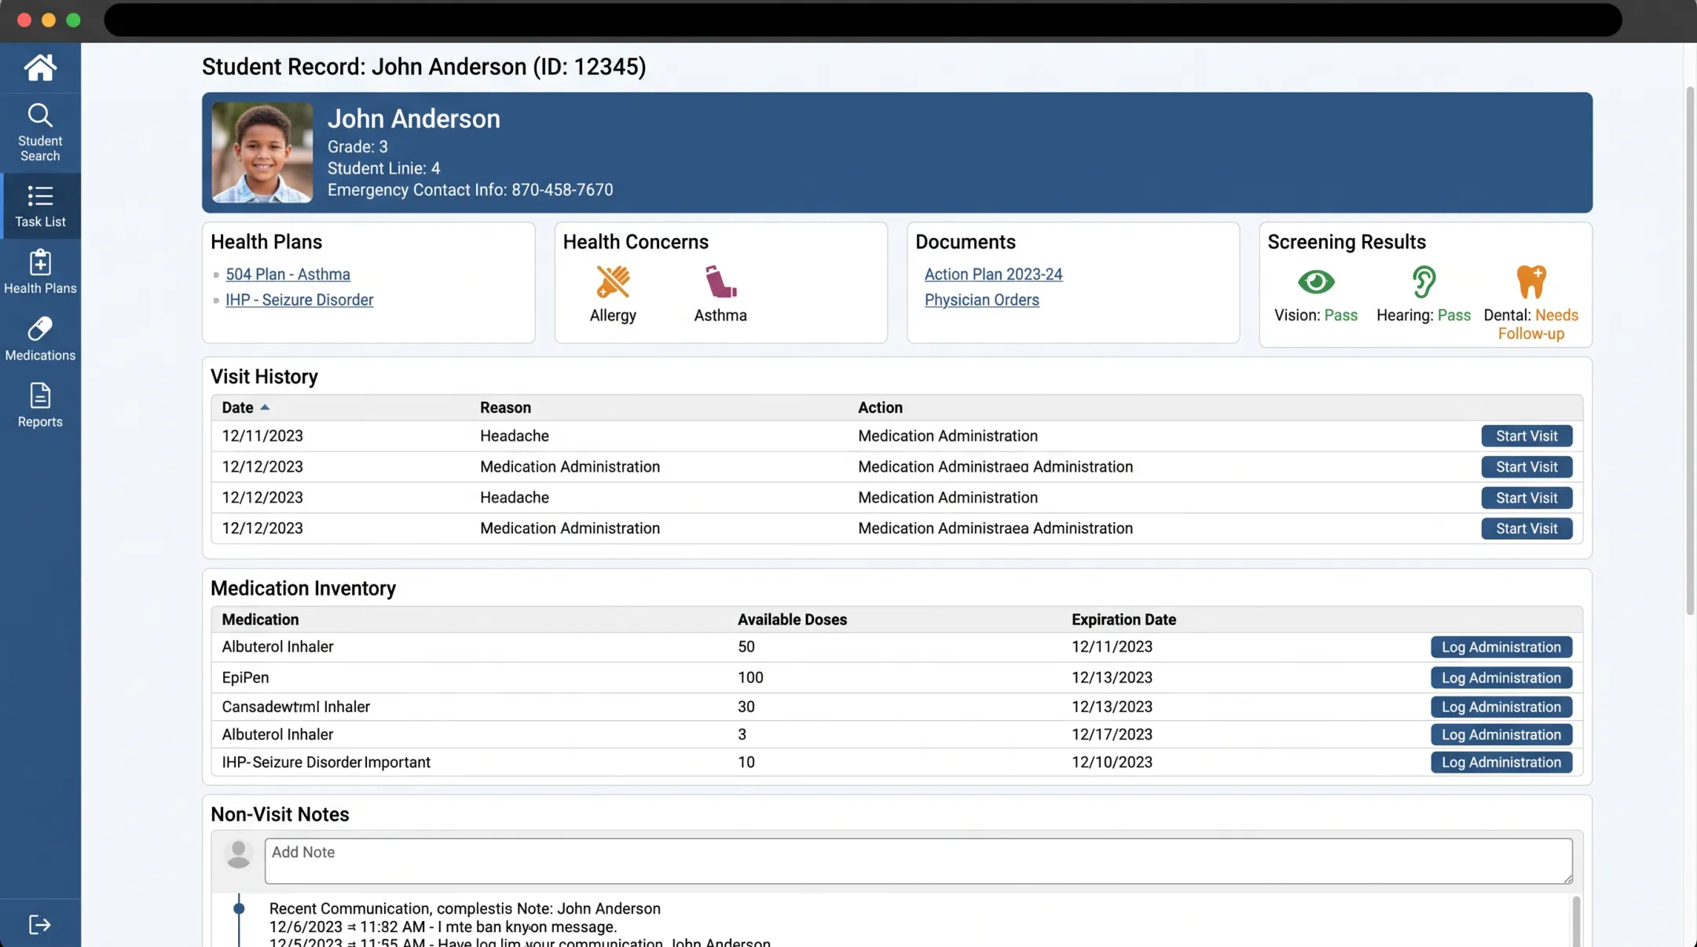Log Administration for Albuterol Inhaler with 3 doses

point(1501,734)
